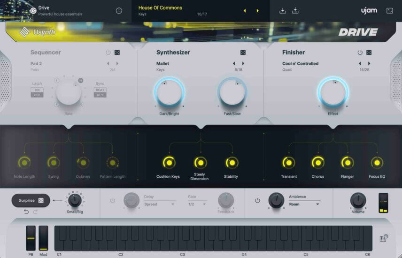Click the Transient knob

(x=289, y=163)
